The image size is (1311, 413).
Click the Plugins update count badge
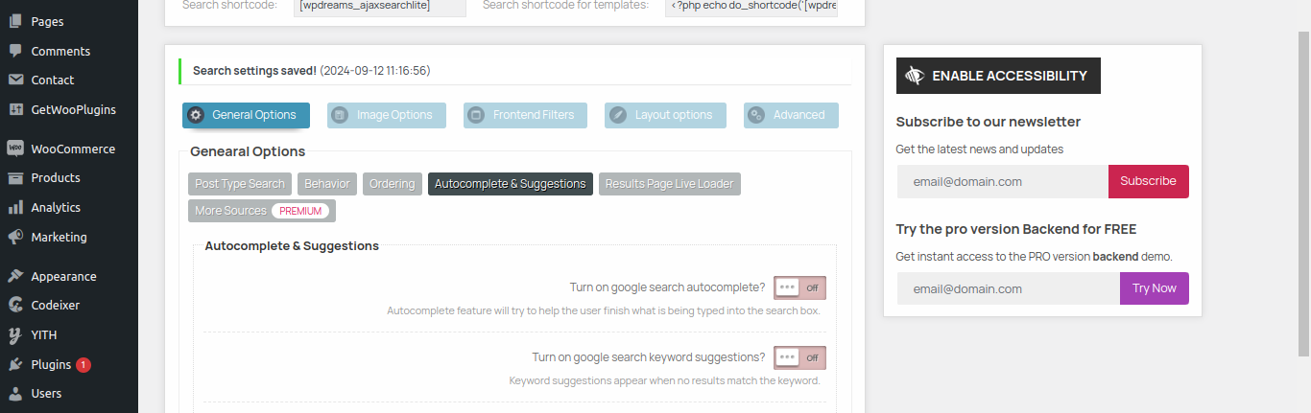pyautogui.click(x=83, y=364)
